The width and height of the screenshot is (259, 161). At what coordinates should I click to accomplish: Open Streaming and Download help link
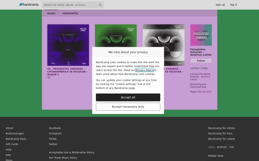pyautogui.click(x=198, y=85)
